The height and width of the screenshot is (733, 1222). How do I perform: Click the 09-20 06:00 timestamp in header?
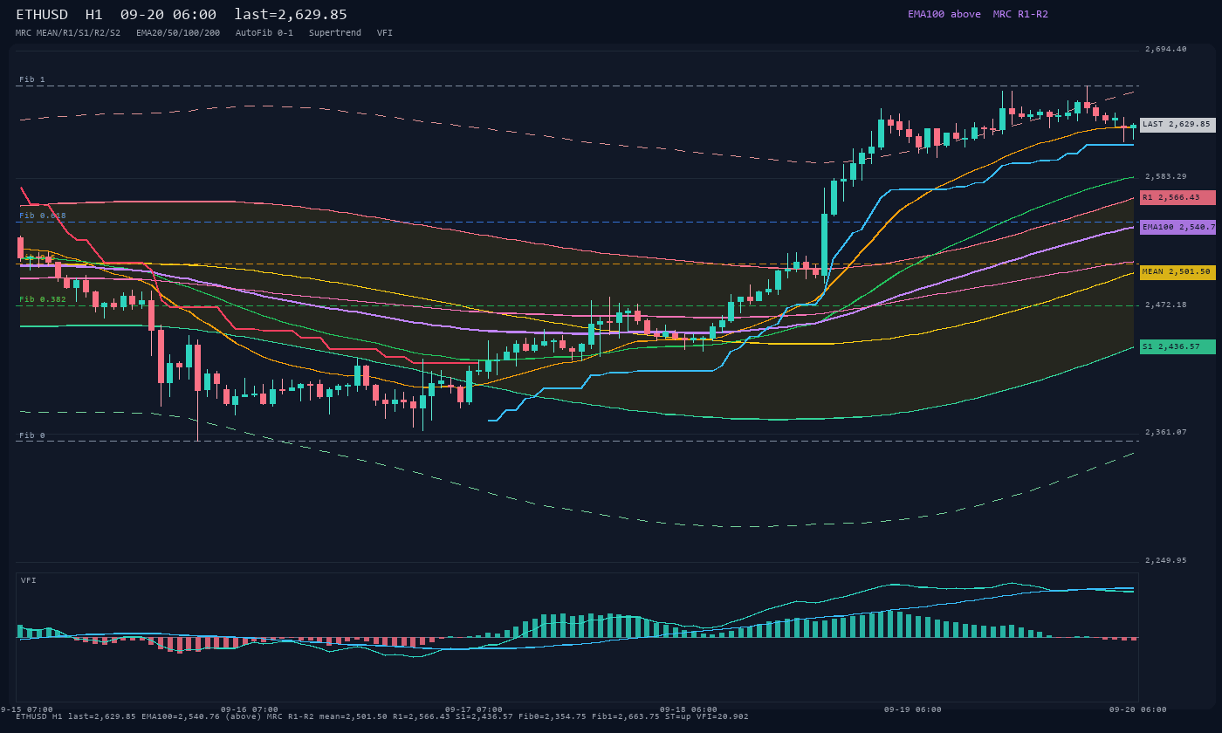[168, 14]
